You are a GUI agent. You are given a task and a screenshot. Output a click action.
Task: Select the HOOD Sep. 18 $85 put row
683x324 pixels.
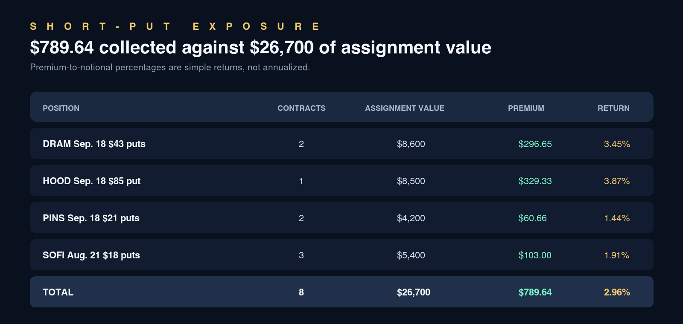pos(341,181)
